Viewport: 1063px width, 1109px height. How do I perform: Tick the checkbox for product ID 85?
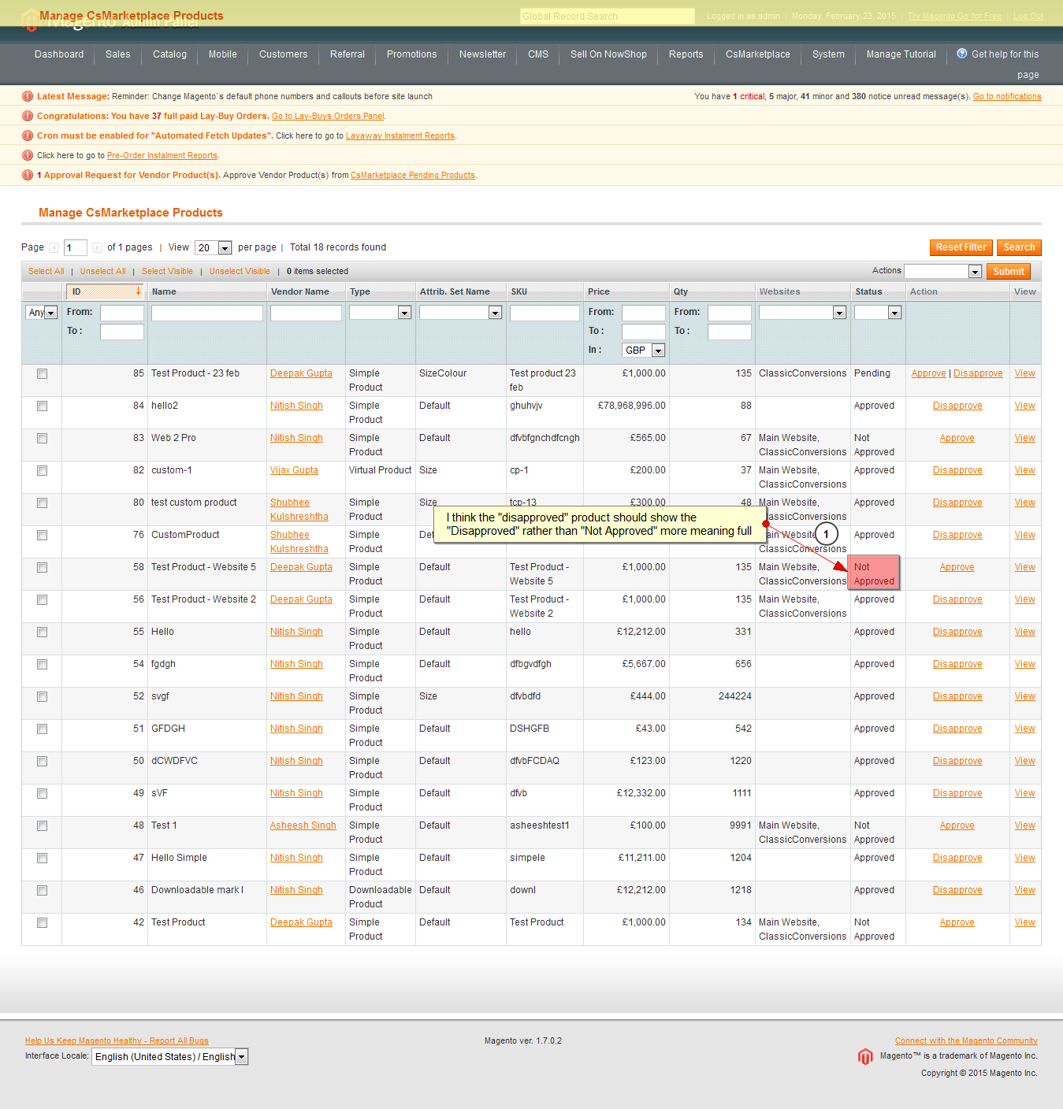click(42, 374)
